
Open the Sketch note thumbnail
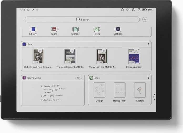point(140,90)
